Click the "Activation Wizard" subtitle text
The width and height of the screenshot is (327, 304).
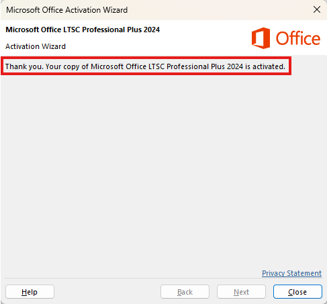coord(36,46)
